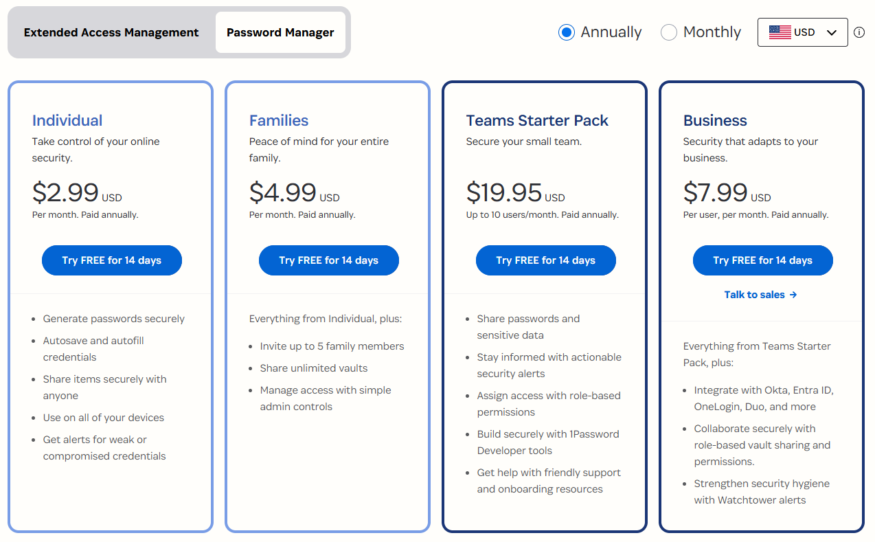Click 'Peace of mind for your entire family.'

tap(319, 150)
